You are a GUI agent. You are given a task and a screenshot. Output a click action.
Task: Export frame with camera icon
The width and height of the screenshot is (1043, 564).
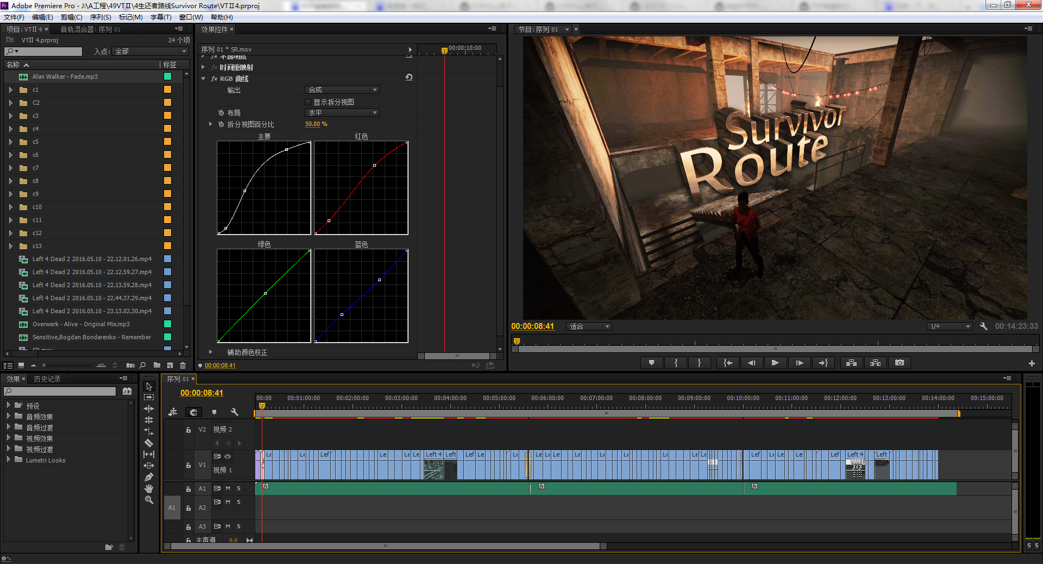coord(900,363)
